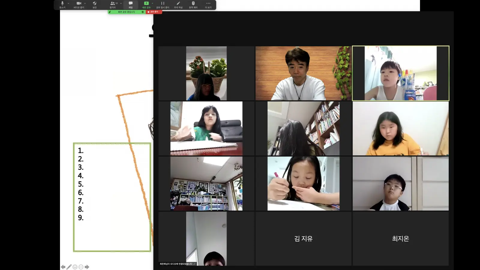The width and height of the screenshot is (480, 270).
Task: Select the 김 지유 participant tile
Action: click(303, 239)
